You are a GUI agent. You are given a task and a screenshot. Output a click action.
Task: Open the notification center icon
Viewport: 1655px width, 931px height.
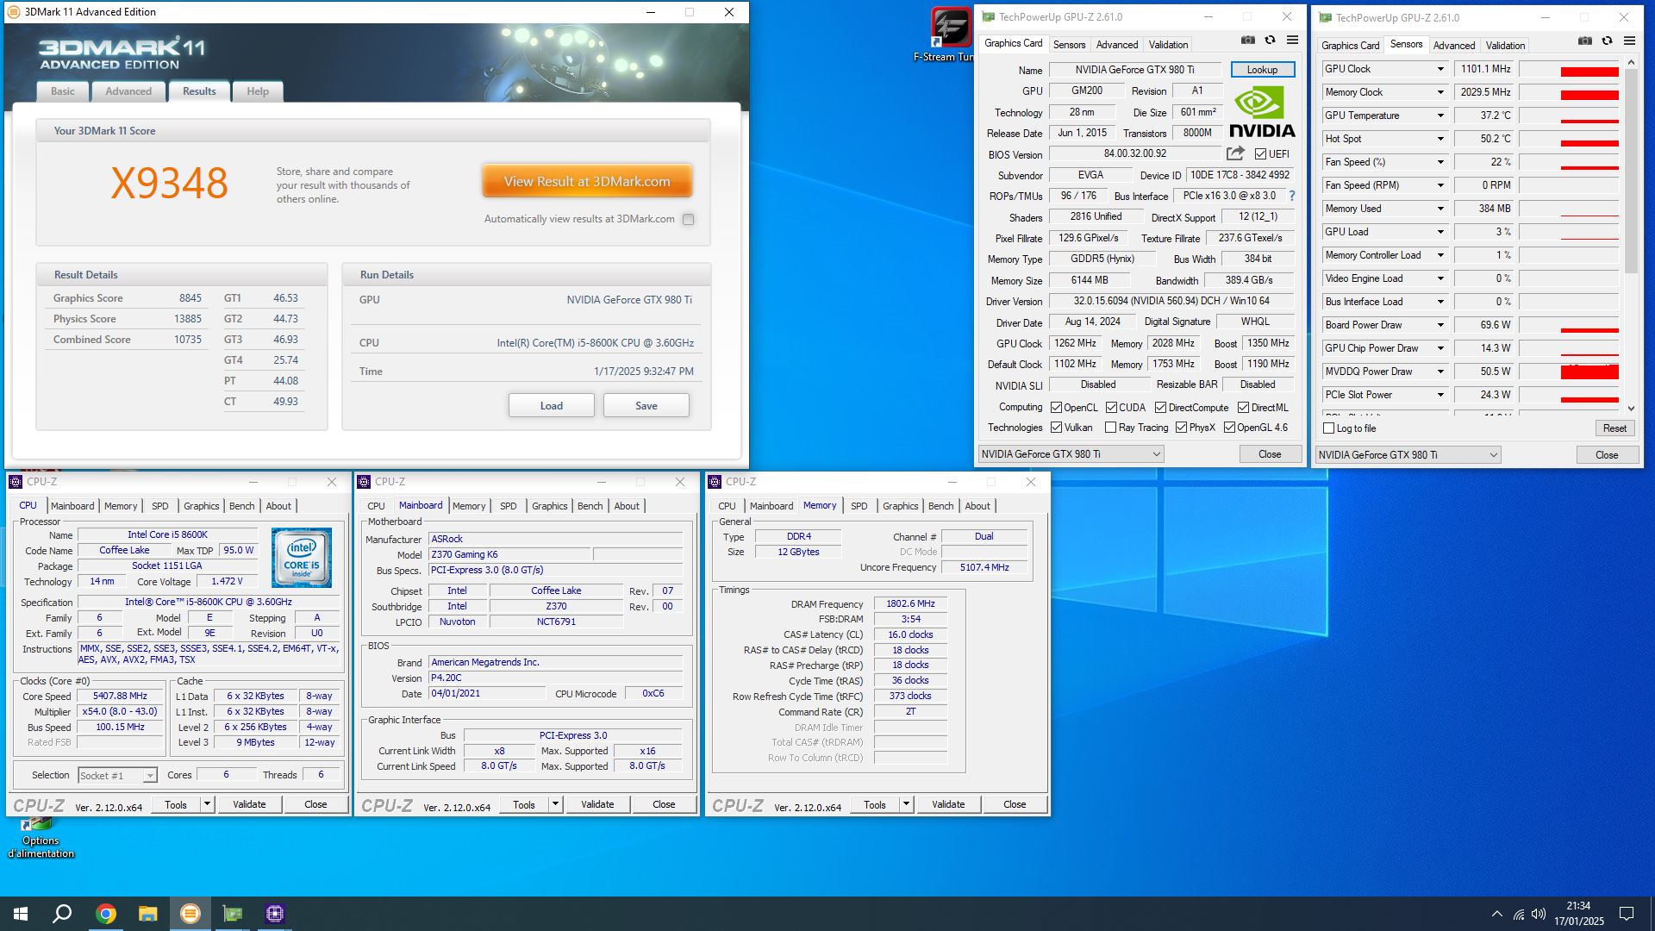1627,914
